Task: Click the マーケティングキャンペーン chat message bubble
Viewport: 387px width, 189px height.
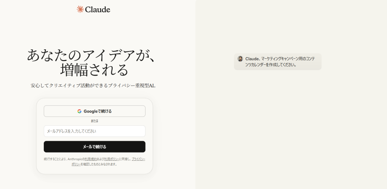Action: [278, 62]
